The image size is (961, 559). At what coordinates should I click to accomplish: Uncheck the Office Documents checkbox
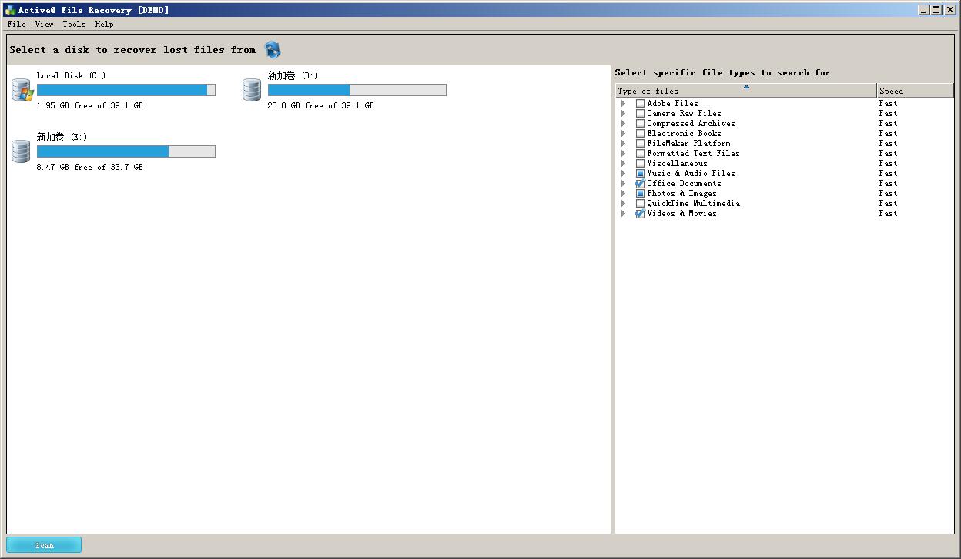[640, 184]
